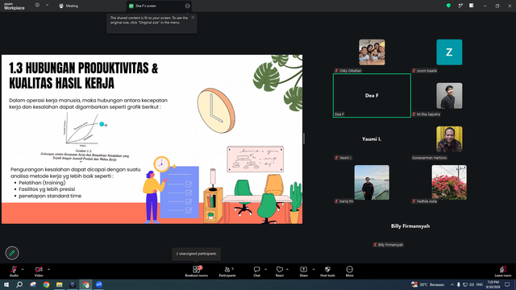The image size is (516, 290).
Task: Click Zoom Workplace logo
Action: click(x=15, y=6)
